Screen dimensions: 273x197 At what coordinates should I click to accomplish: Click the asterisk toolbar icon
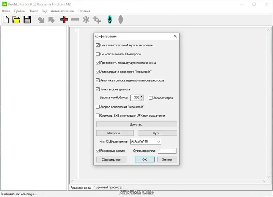[86, 19]
